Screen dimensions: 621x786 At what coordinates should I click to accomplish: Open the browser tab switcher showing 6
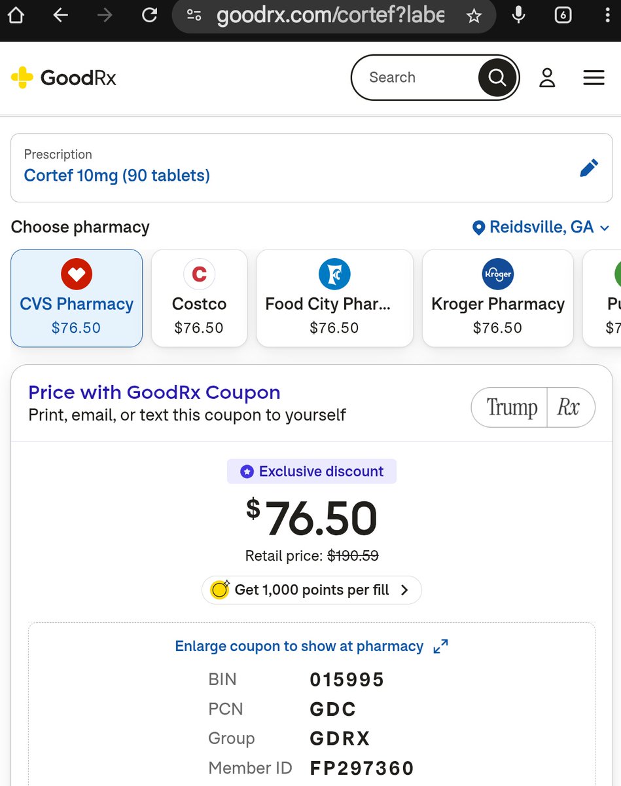coord(563,15)
